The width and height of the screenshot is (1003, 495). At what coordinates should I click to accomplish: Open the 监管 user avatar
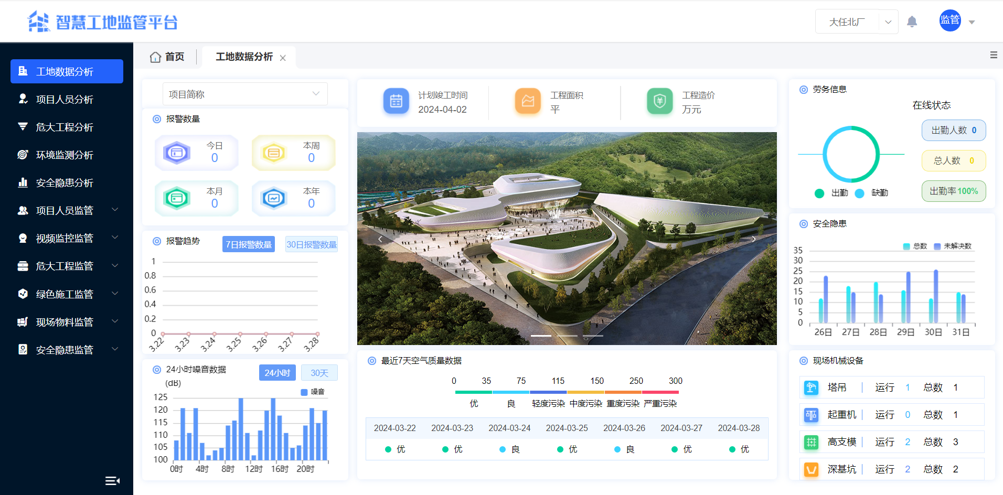950,20
